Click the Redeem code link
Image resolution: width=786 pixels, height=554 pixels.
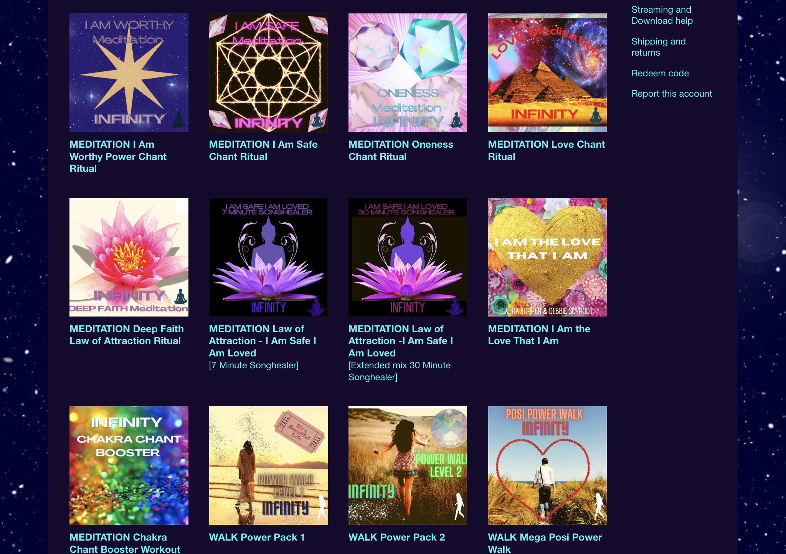[x=660, y=73]
